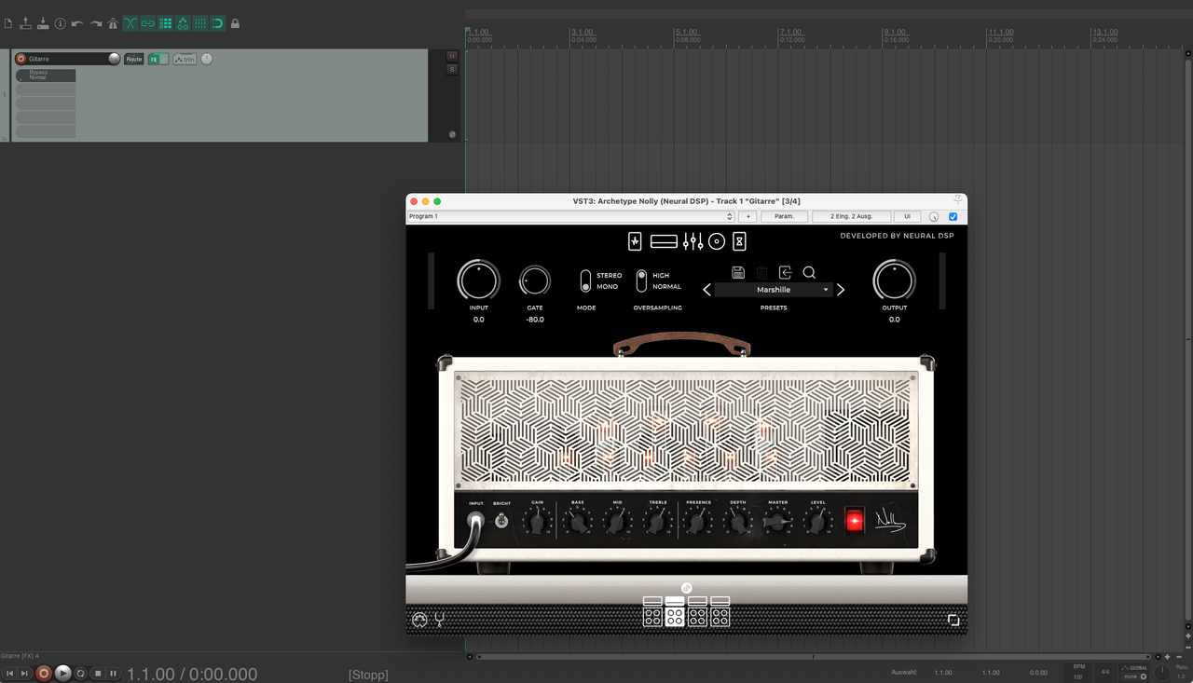This screenshot has width=1193, height=683.
Task: Open the tuner fork icon
Action: [x=439, y=619]
